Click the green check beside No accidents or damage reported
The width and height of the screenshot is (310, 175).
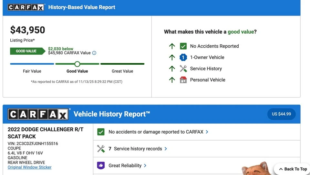(101, 132)
